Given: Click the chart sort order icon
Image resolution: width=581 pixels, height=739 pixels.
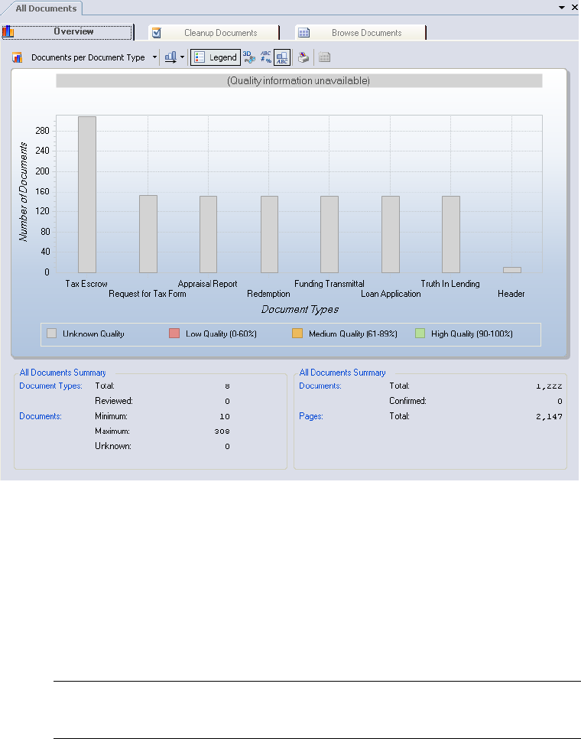Looking at the screenshot, I should pos(170,57).
